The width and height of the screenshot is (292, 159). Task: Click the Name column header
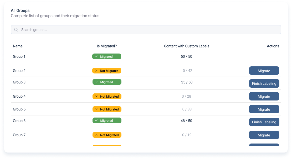coord(18,46)
